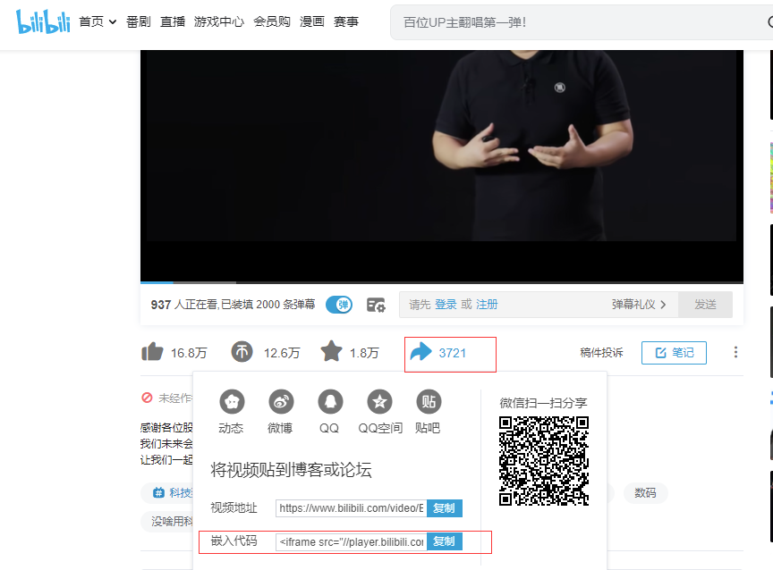Click the 3721 share count
Image resolution: width=773 pixels, height=570 pixels.
(x=453, y=353)
